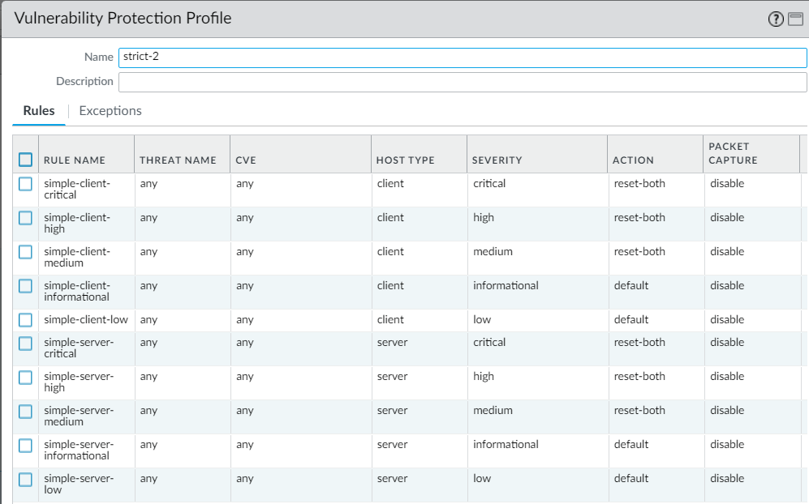Open the simple-client-medium rule name

77,257
